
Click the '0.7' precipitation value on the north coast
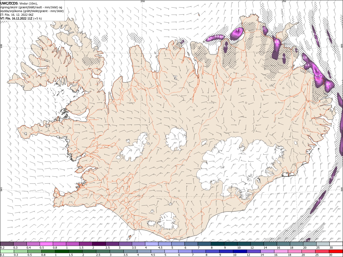pyautogui.click(x=210, y=39)
